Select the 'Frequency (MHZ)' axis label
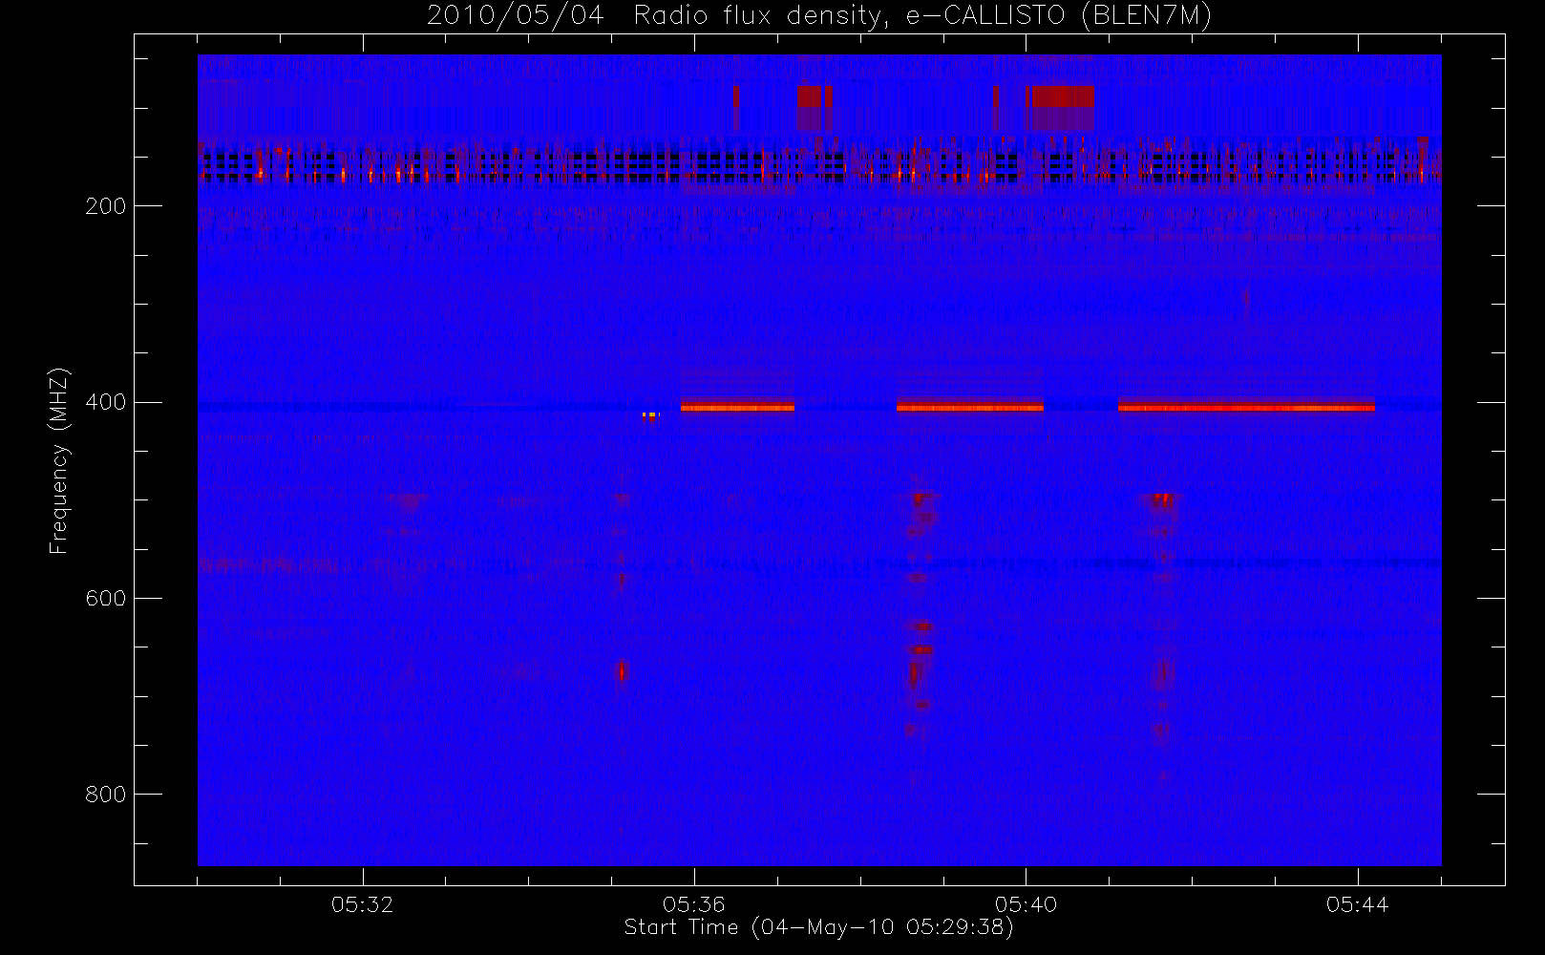 coord(59,460)
